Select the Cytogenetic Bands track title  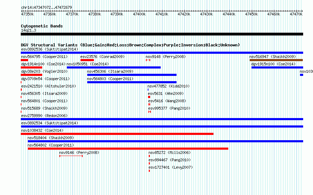tap(42, 26)
